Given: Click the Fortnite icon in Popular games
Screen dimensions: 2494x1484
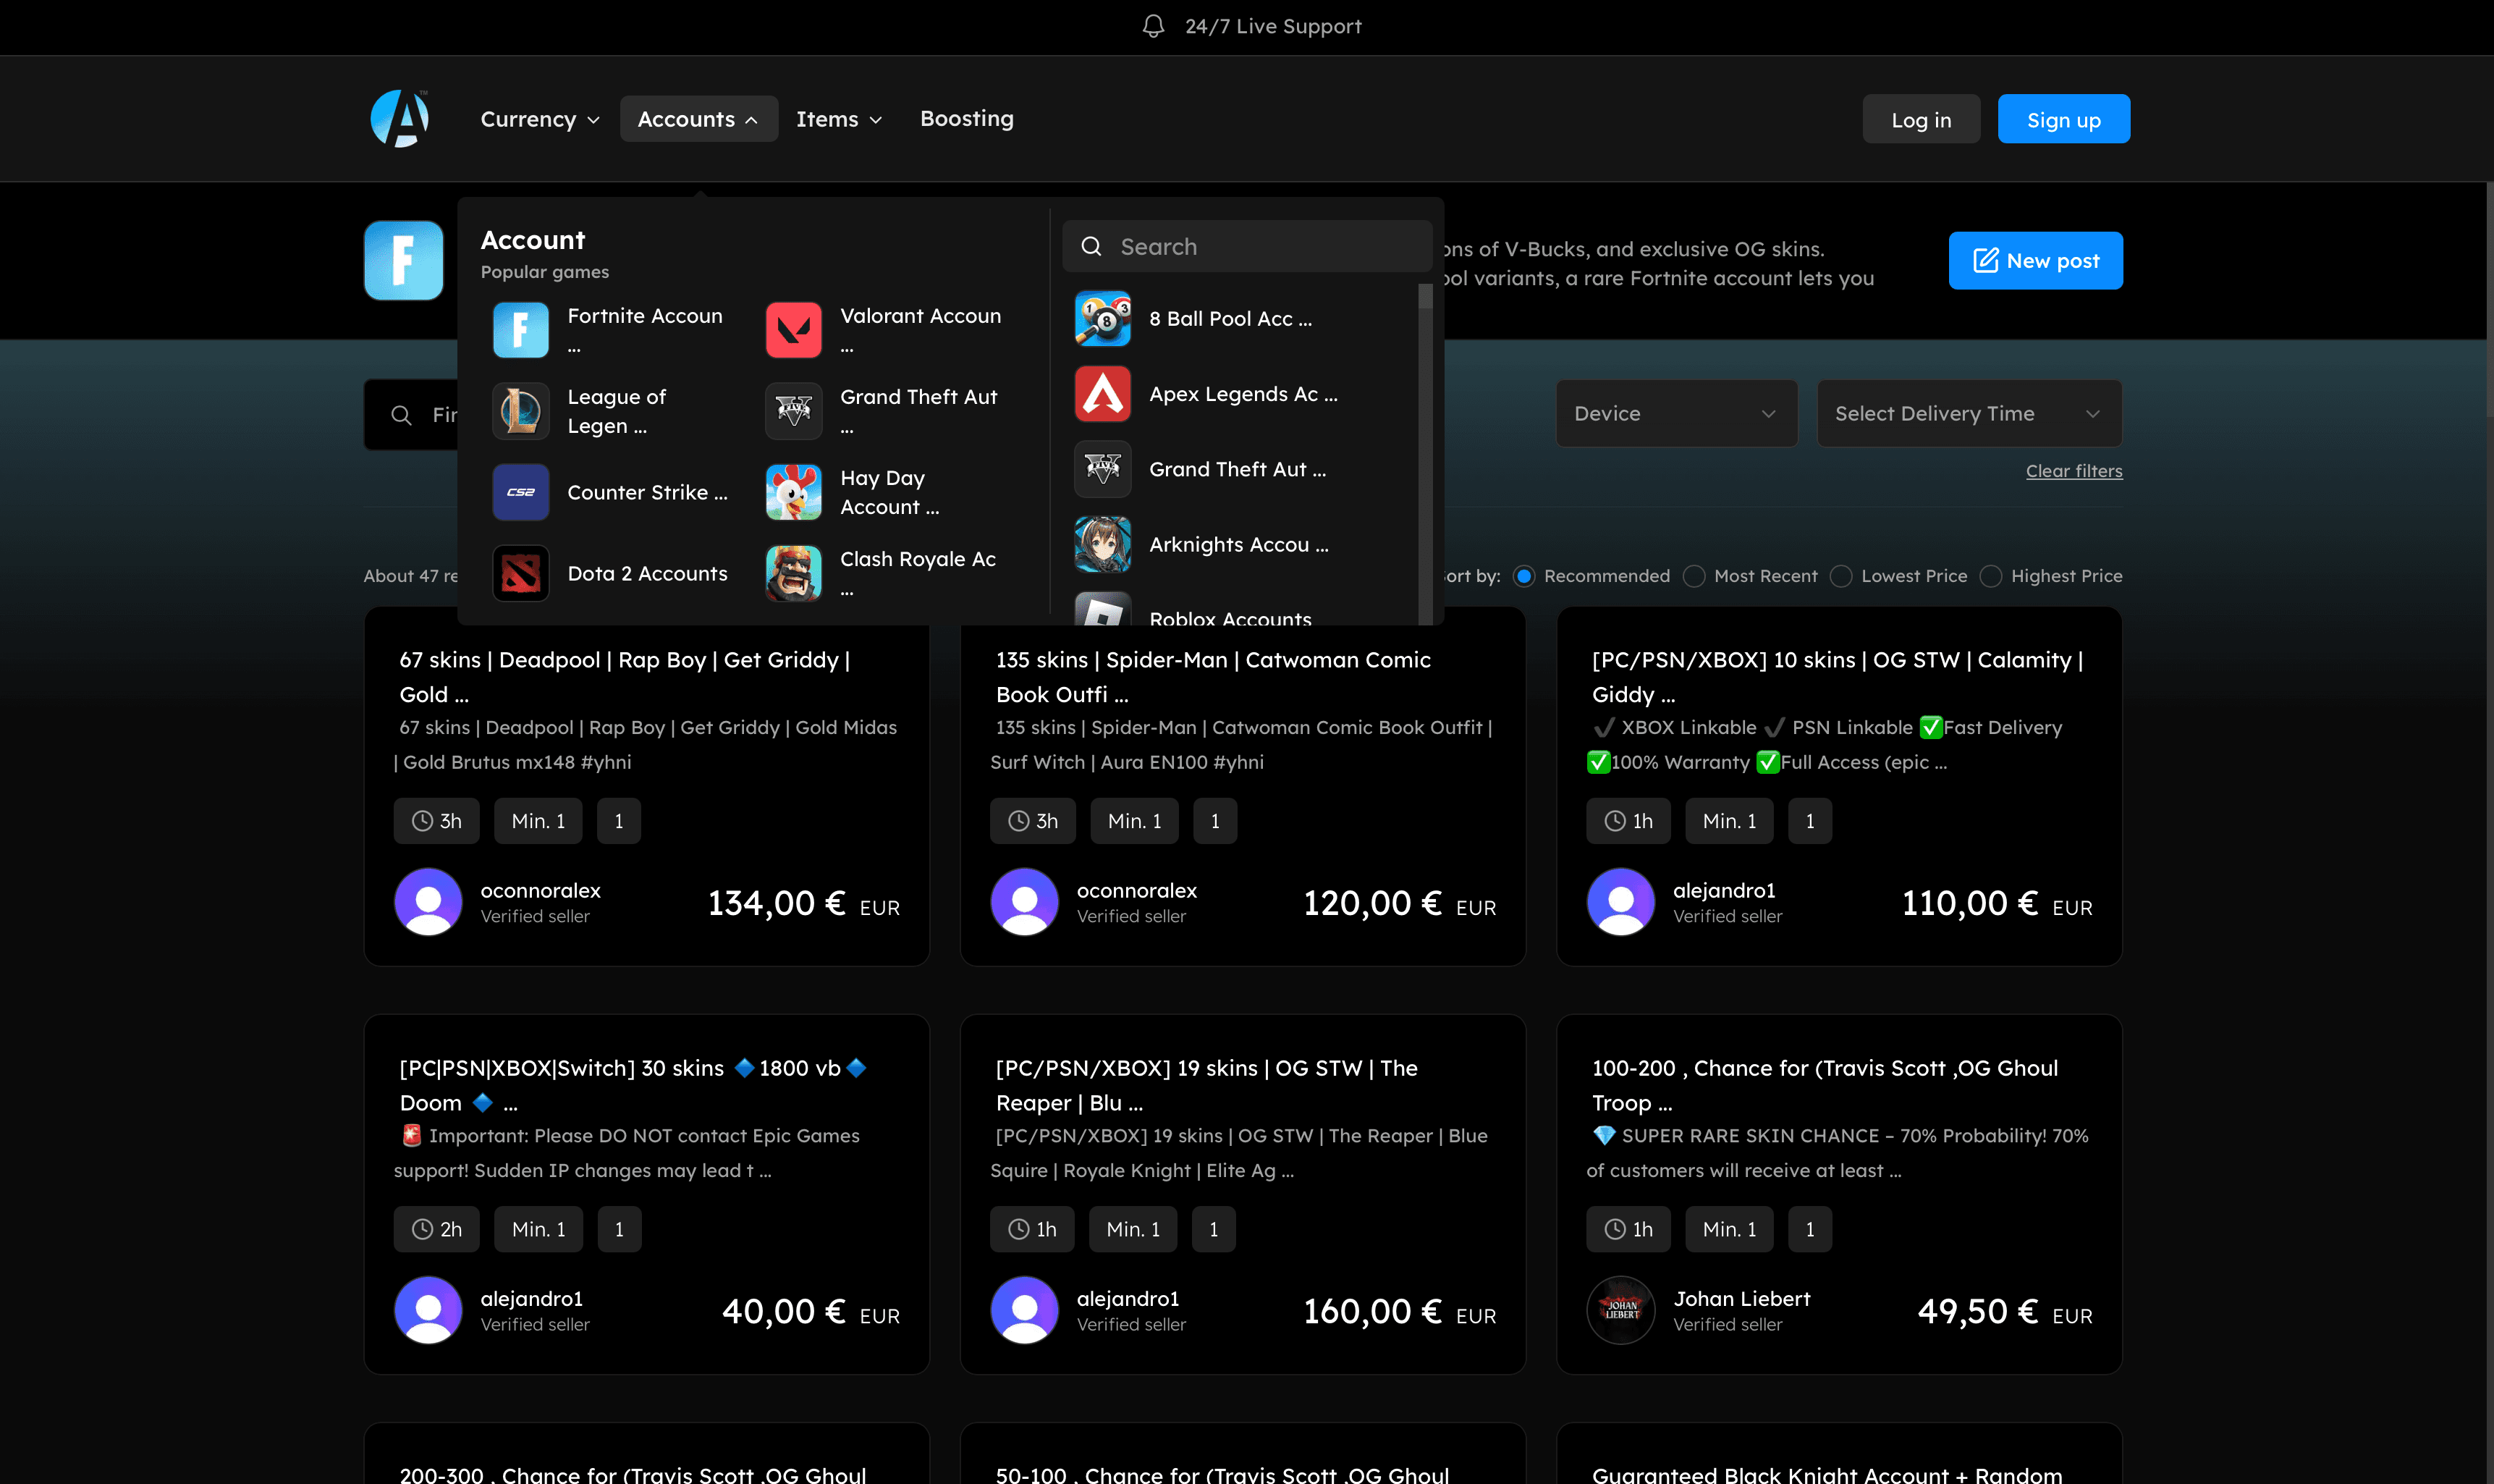Looking at the screenshot, I should pos(520,330).
